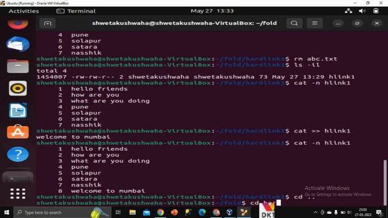Open Microsoft Edge from the taskbar
Screen dimensions: 388x218
point(202,213)
